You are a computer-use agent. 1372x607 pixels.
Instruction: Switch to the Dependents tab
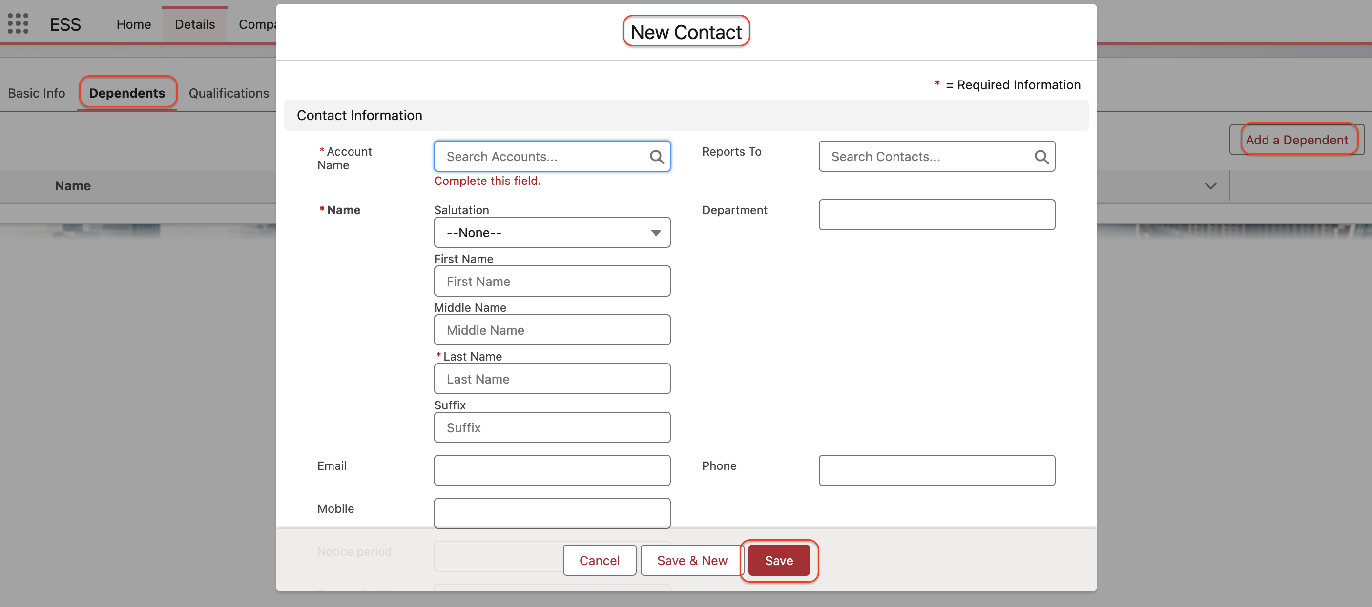tap(127, 93)
